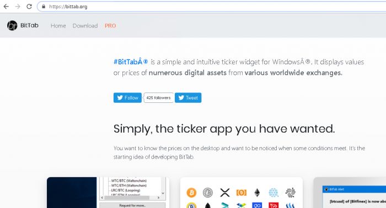
Task: Open the Home navigation item
Action: click(x=58, y=25)
